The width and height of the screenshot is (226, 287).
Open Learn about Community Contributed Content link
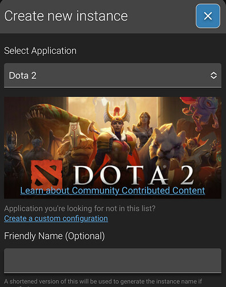(113, 191)
